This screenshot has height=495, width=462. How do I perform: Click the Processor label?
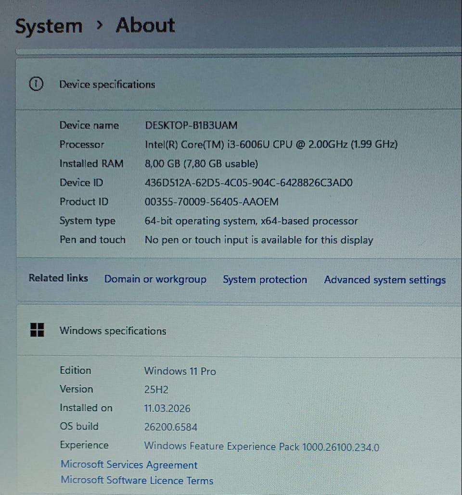(x=82, y=144)
